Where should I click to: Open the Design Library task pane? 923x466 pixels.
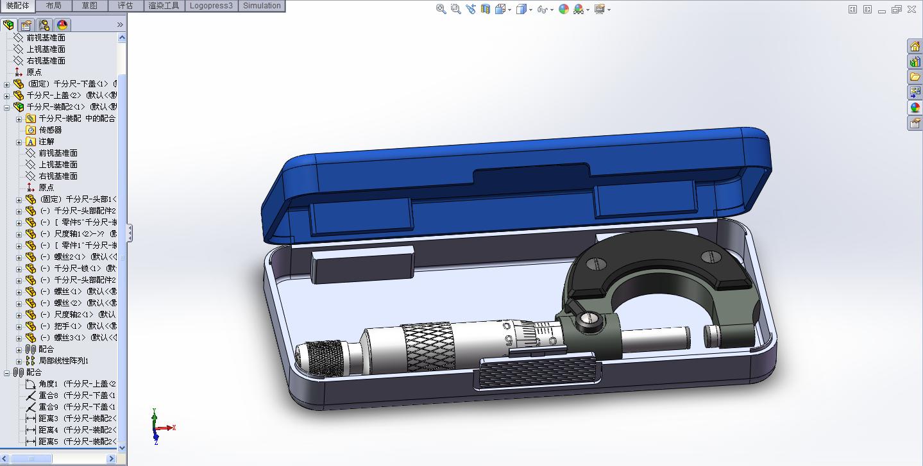point(915,62)
